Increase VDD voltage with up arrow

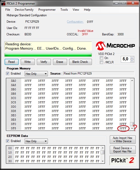coord(132,58)
